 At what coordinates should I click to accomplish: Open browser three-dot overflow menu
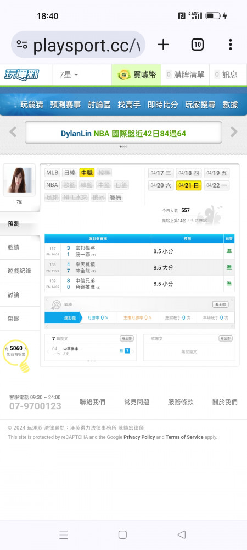[x=230, y=45]
